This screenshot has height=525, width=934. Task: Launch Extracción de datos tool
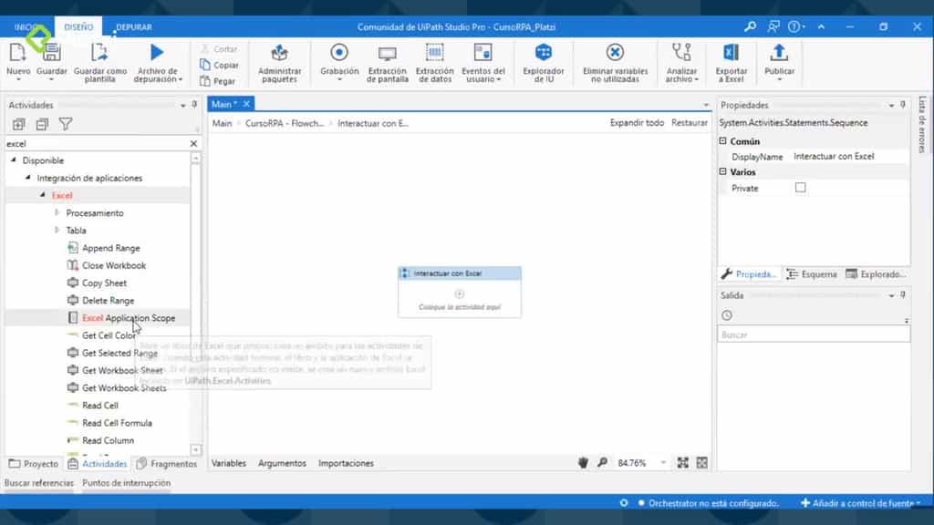(x=435, y=63)
